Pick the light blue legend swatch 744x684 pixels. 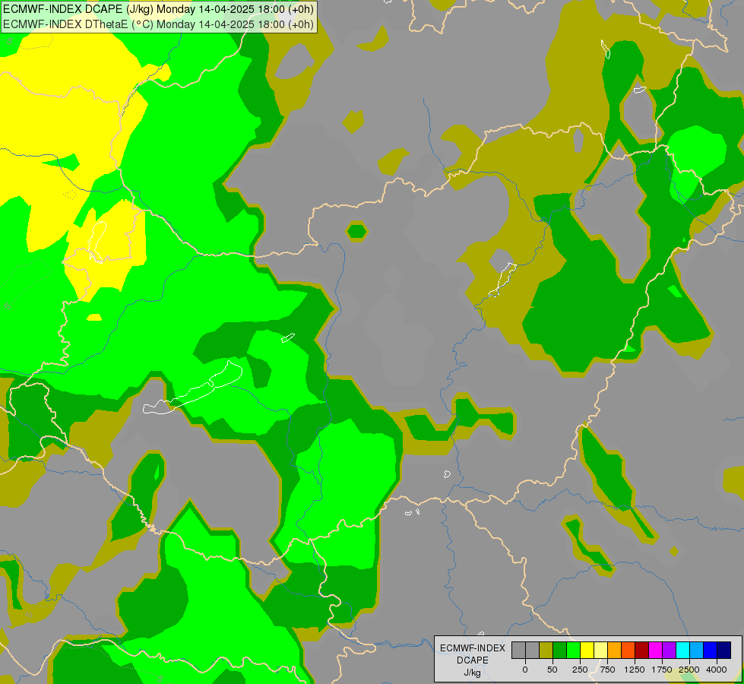click(x=697, y=650)
